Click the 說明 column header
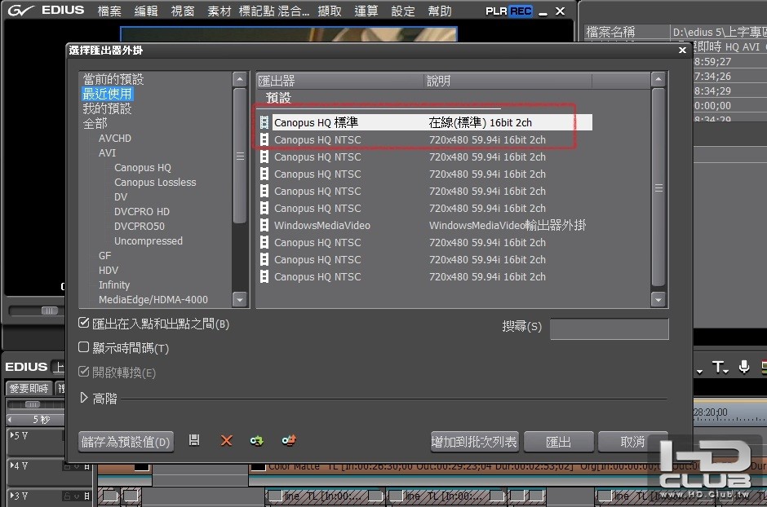 (x=508, y=81)
